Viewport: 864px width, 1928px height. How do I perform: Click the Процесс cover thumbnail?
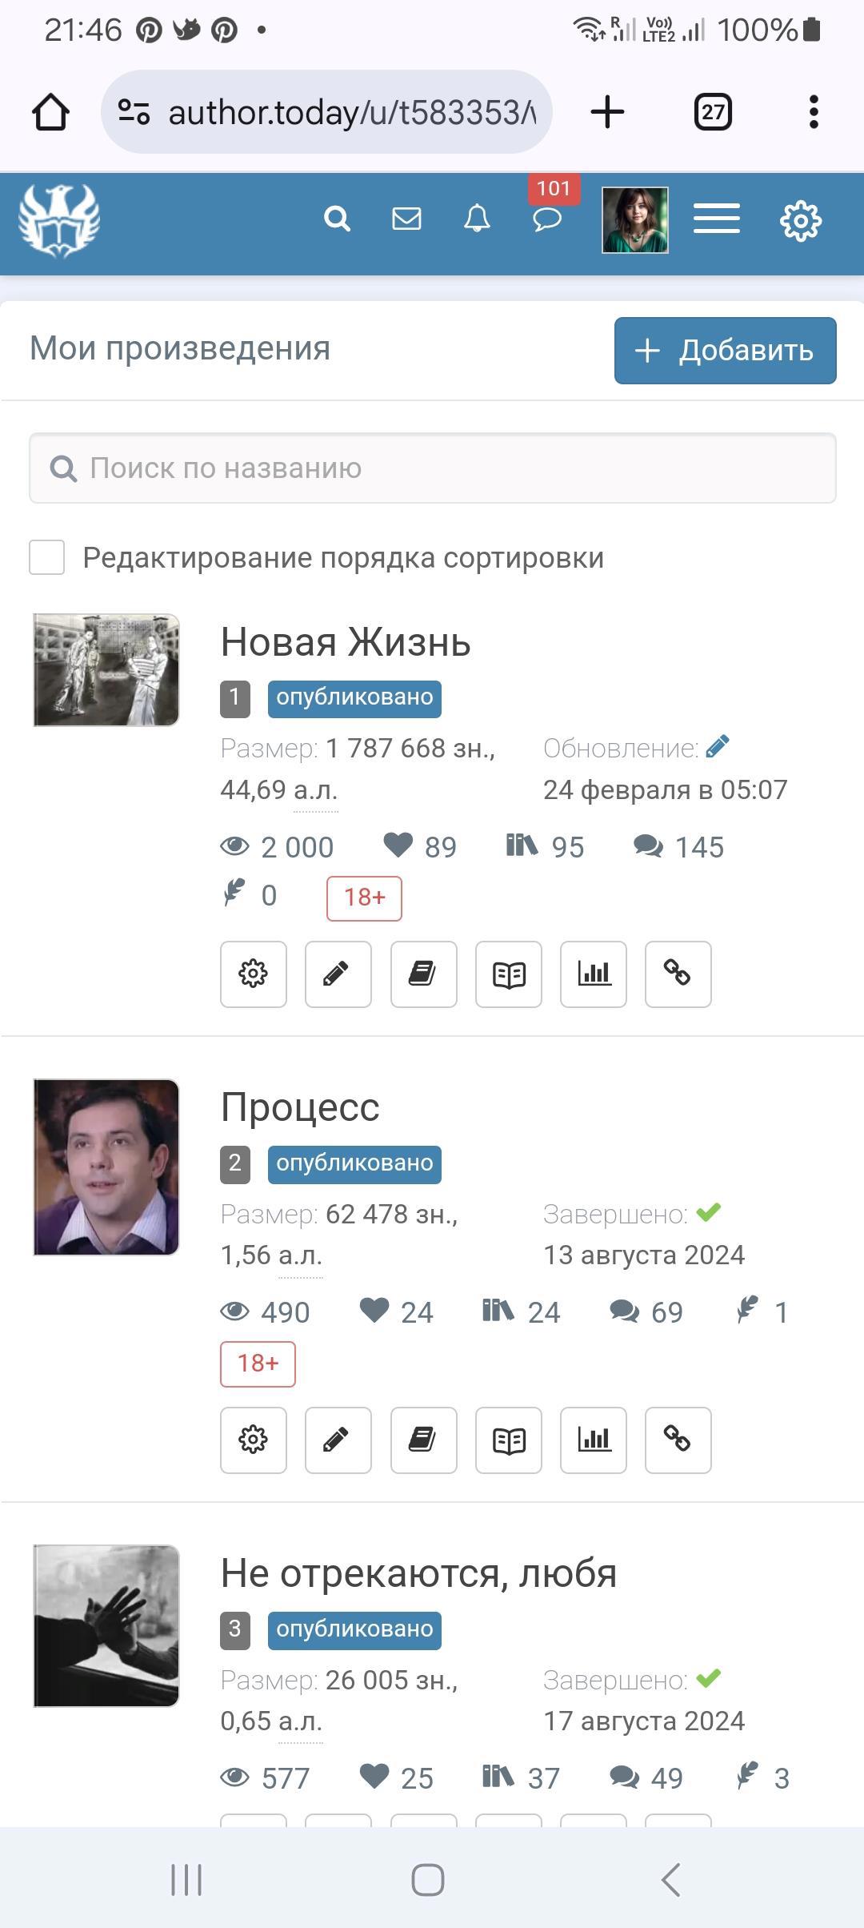pos(106,1167)
